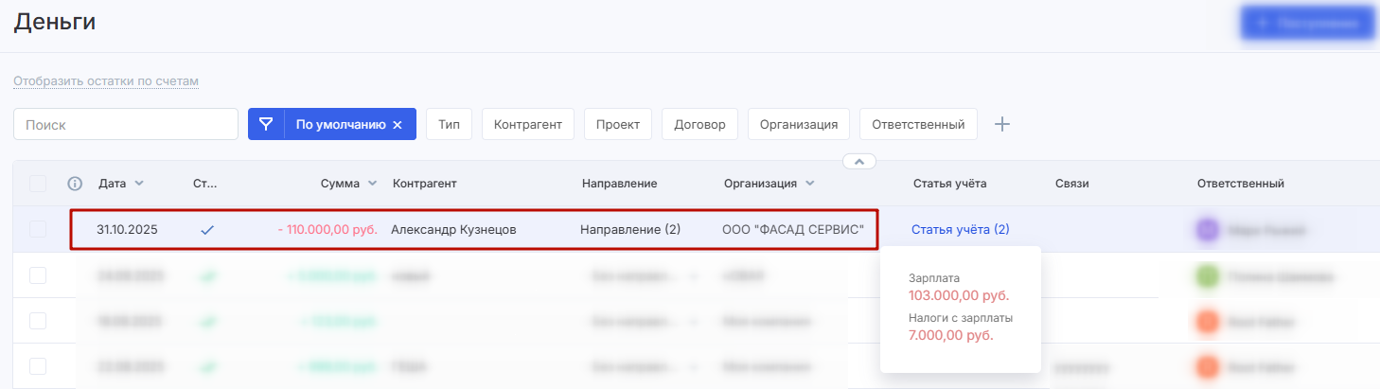The image size is (1380, 389).
Task: Select the Тип filter chip
Action: [450, 124]
